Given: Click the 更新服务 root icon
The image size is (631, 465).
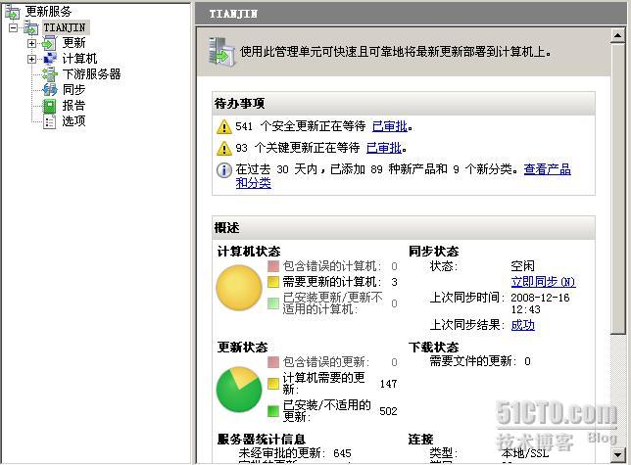Looking at the screenshot, I should coord(12,12).
